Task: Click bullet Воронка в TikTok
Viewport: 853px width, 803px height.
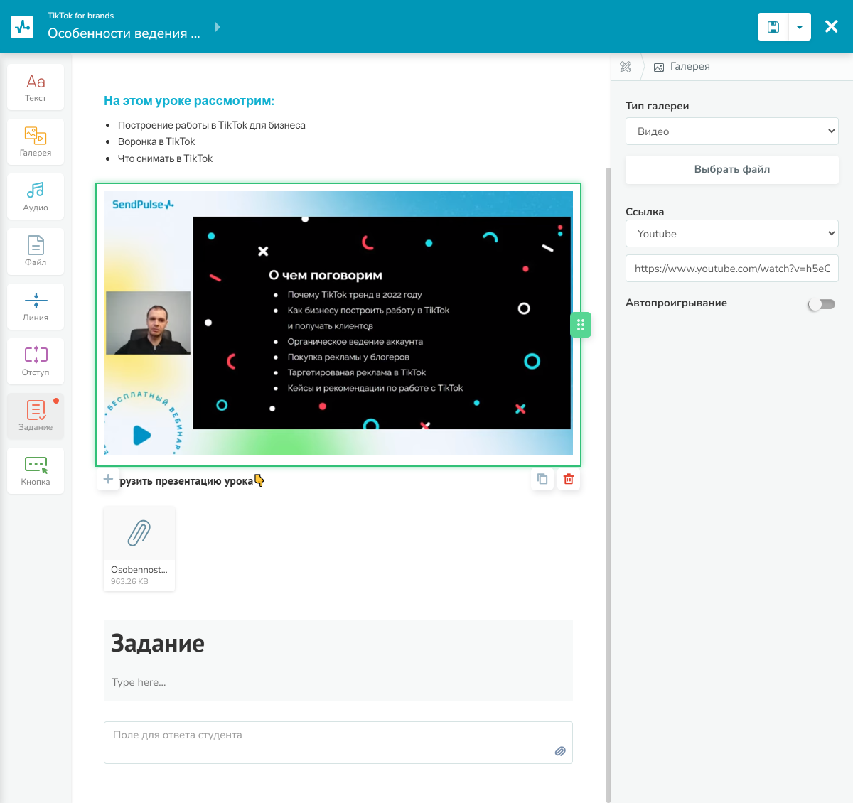Action: [x=156, y=141]
